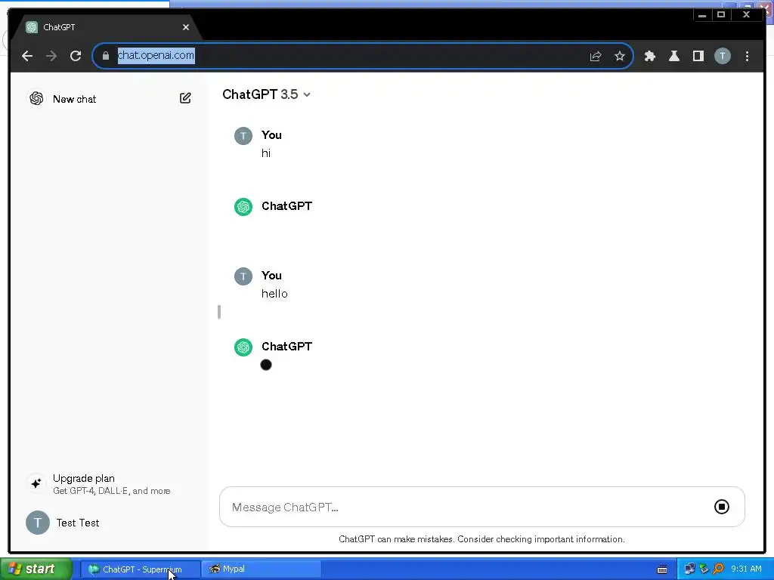Click the disclaimer text about mistakes

coord(481,539)
